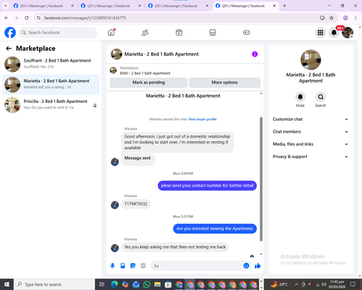
Task: Open the Chrome three-dot menu
Action: pos(355,18)
